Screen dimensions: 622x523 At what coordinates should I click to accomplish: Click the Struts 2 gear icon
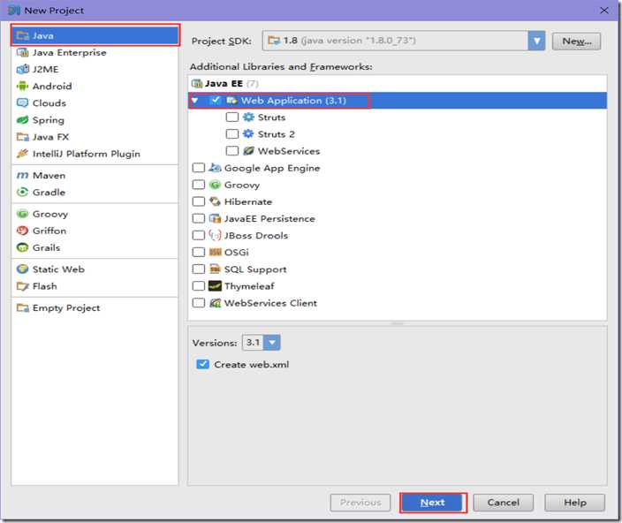(248, 133)
